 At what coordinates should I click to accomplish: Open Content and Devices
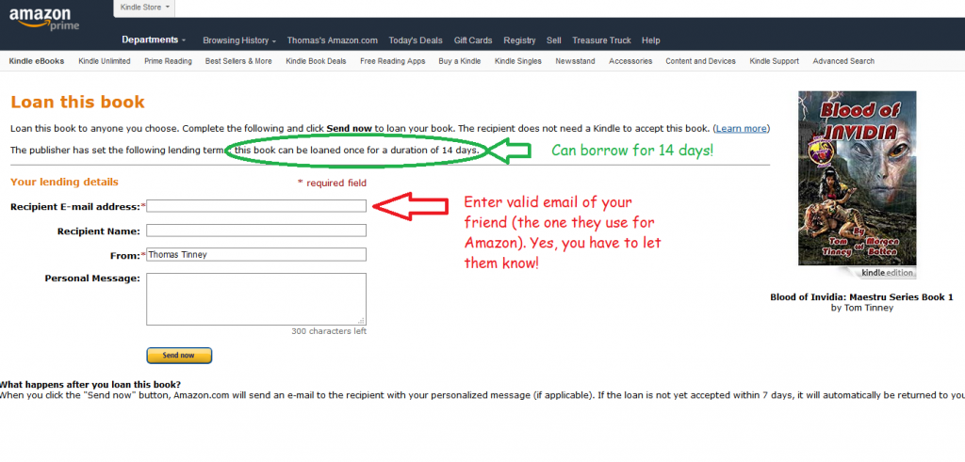tap(700, 61)
